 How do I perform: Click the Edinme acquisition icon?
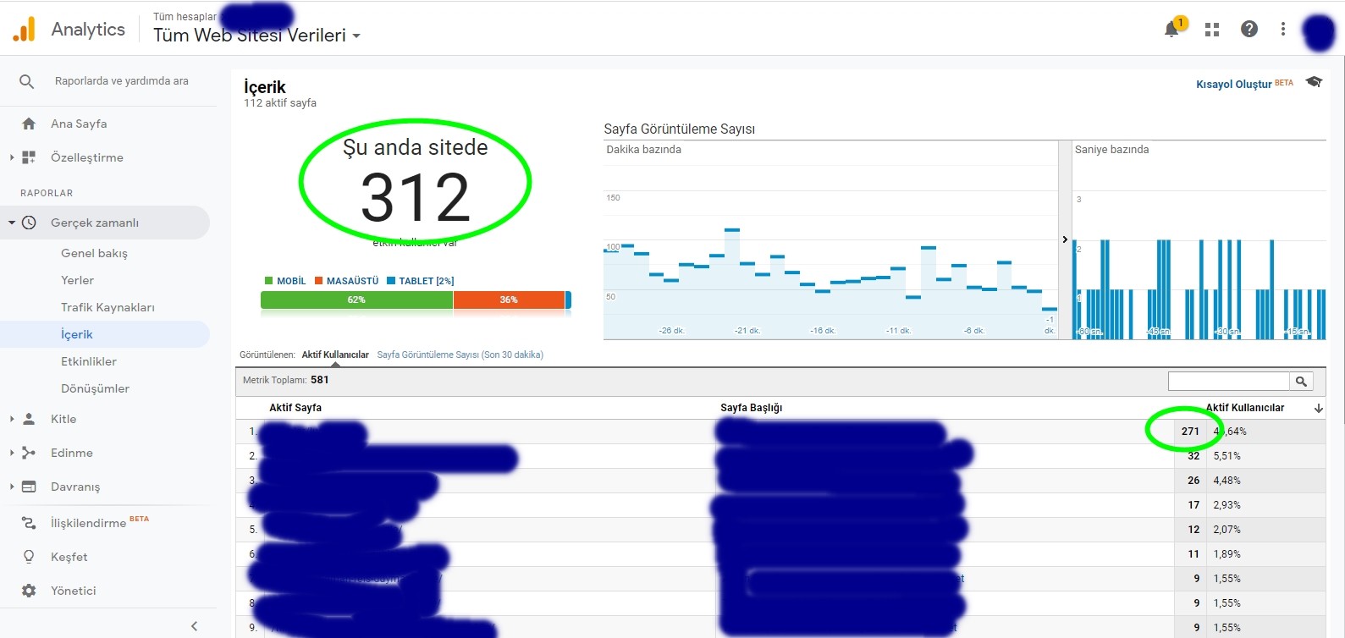[x=29, y=453]
